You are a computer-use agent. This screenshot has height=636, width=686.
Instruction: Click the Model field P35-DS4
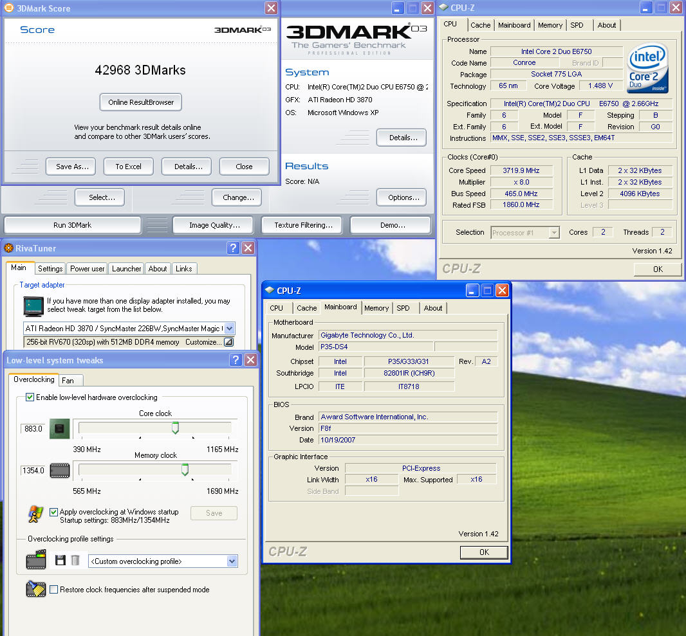pos(376,347)
